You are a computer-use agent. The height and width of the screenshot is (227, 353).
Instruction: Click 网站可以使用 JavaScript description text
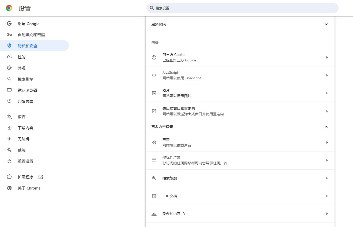pyautogui.click(x=182, y=78)
